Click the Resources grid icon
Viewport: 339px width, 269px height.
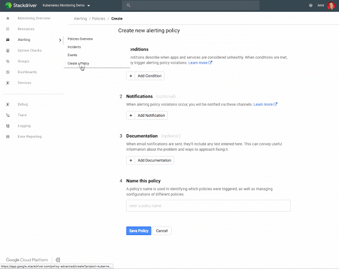click(8, 29)
